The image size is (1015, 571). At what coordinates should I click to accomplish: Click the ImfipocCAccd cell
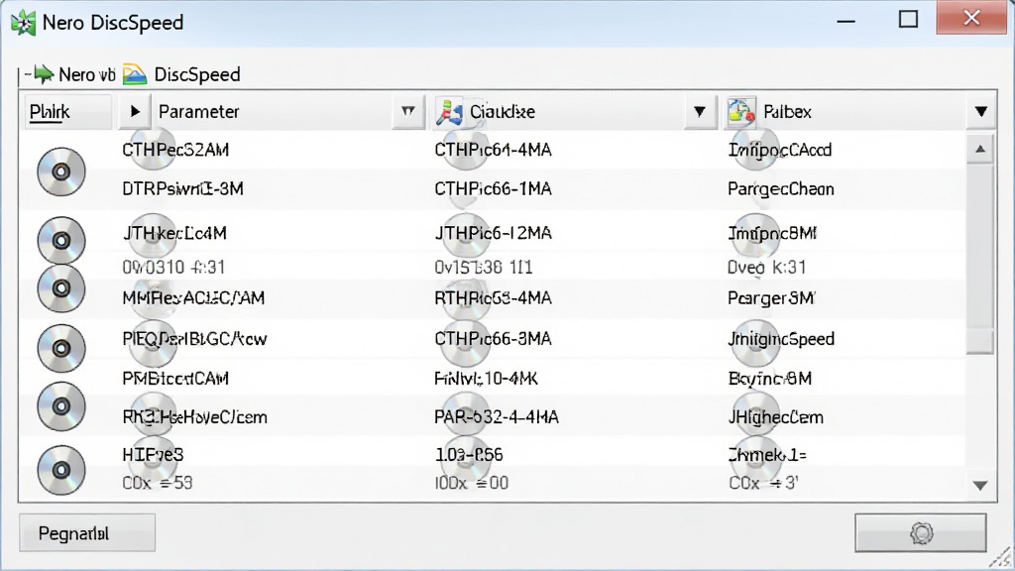click(x=779, y=151)
